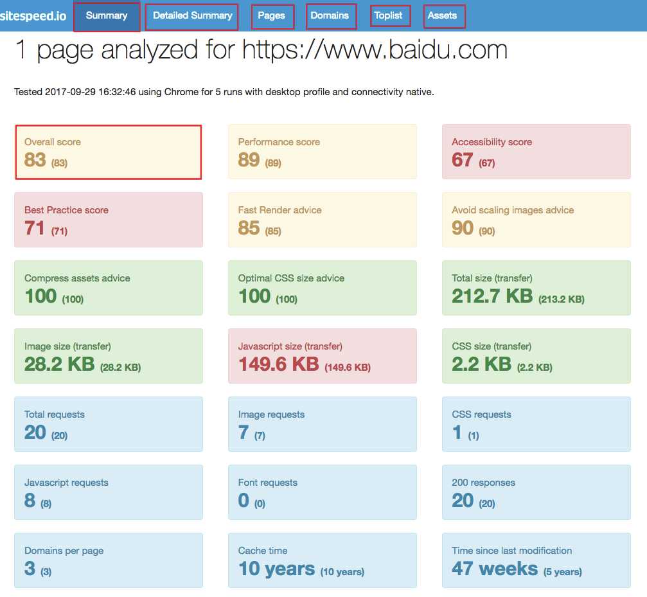Click Optimal CSS size advice card
Image resolution: width=647 pixels, height=597 pixels.
(323, 288)
